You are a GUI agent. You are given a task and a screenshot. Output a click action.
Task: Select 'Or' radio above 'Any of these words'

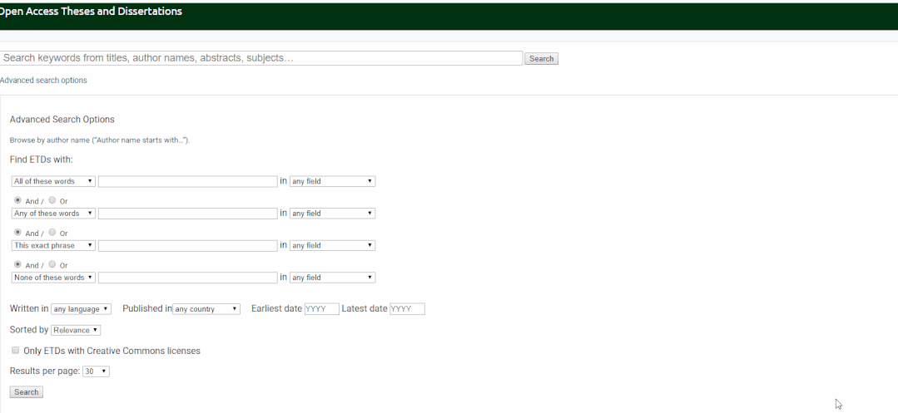tap(52, 200)
